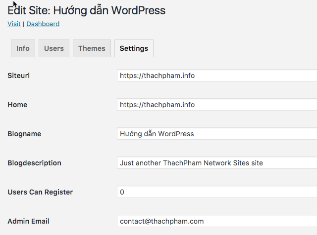Focus the Siteurl input field

point(217,76)
